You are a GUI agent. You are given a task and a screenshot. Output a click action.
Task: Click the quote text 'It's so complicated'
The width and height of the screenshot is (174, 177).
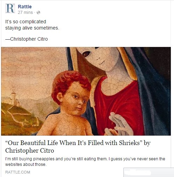click(x=26, y=22)
